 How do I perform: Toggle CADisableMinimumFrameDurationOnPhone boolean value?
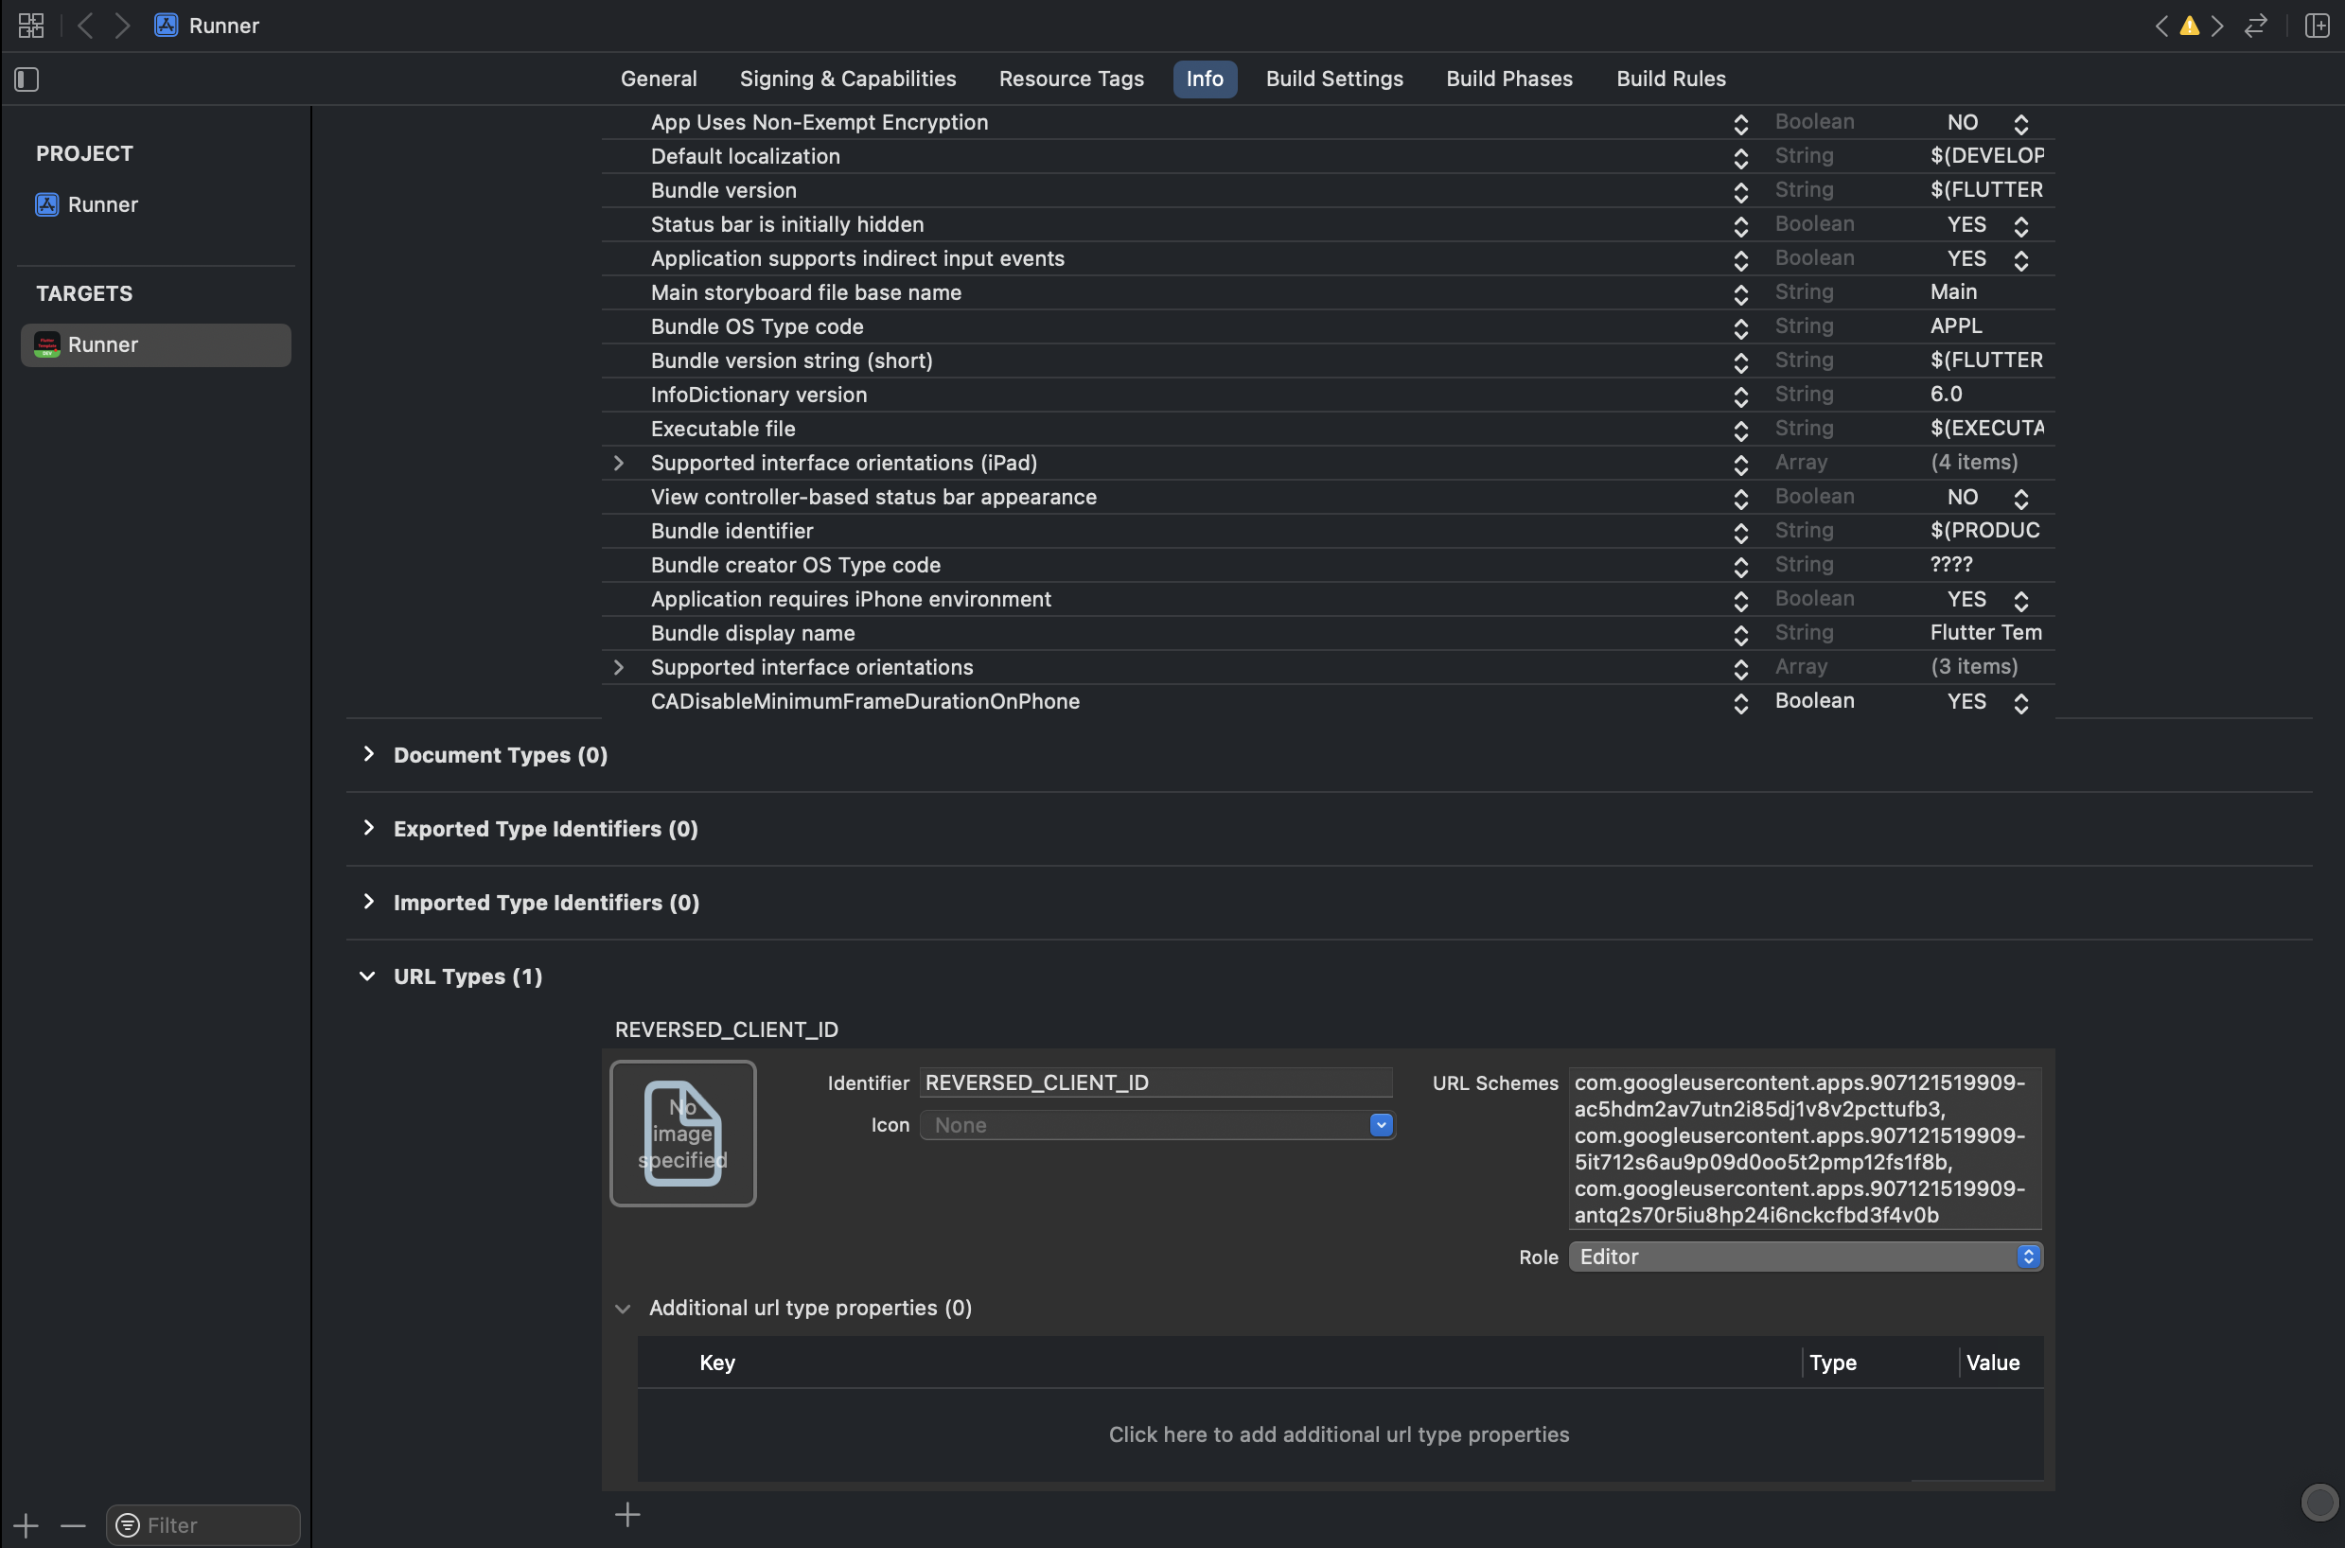(x=2019, y=701)
